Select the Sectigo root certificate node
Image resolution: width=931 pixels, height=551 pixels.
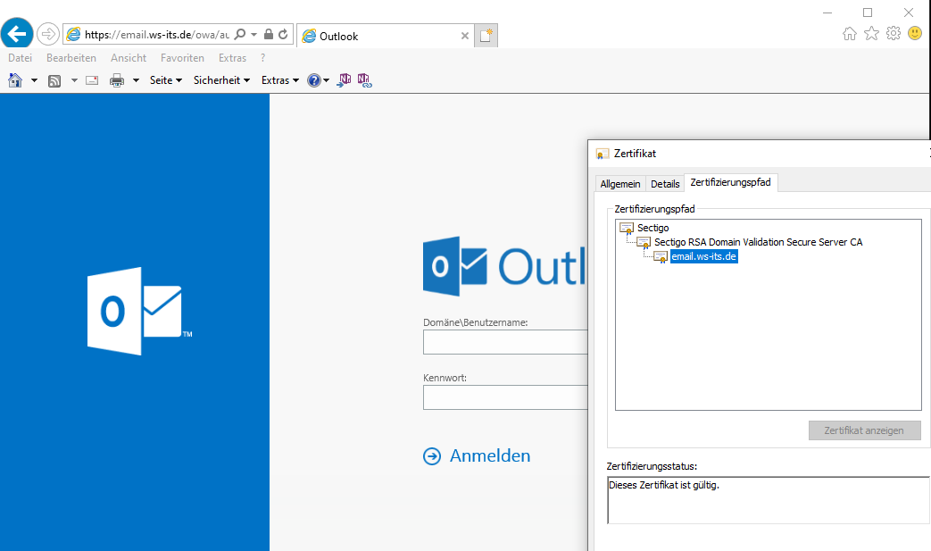coord(653,228)
